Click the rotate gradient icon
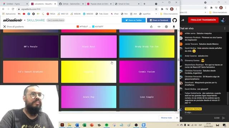Viewport: 229px width, 128px height. (151, 27)
